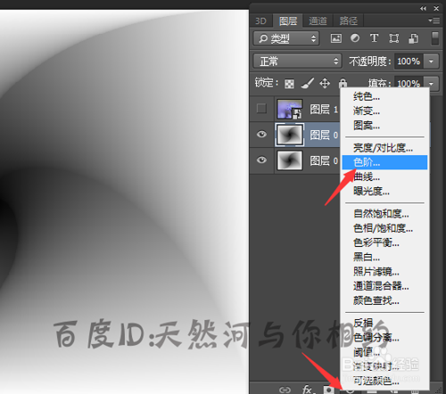This screenshot has height=394, width=446.
Task: Enable the smart object filter icon
Action: click(414, 38)
